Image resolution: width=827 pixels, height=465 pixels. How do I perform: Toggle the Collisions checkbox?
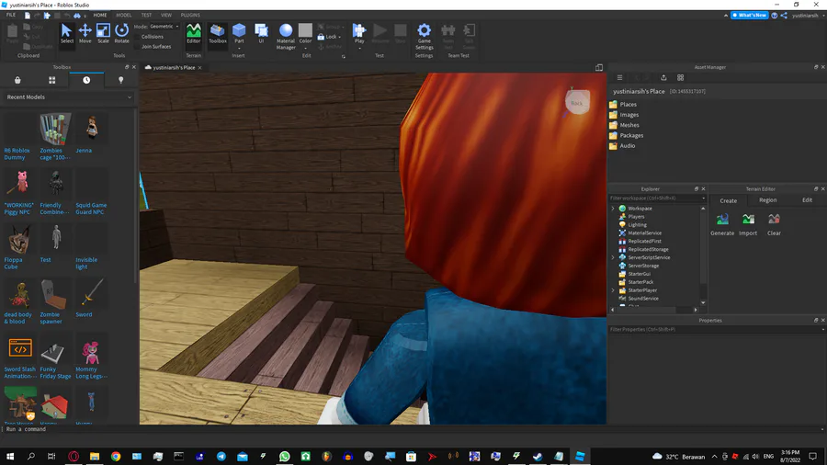[x=137, y=37]
